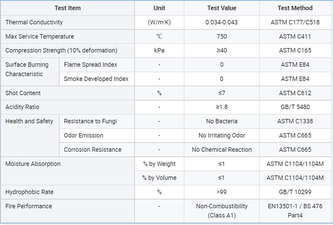
Task: Select the Test Value column header
Action: pyautogui.click(x=221, y=8)
